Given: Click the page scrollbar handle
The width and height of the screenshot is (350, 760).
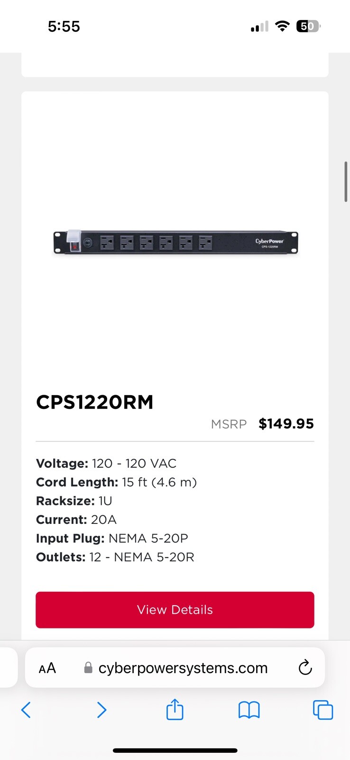Looking at the screenshot, I should [x=346, y=182].
